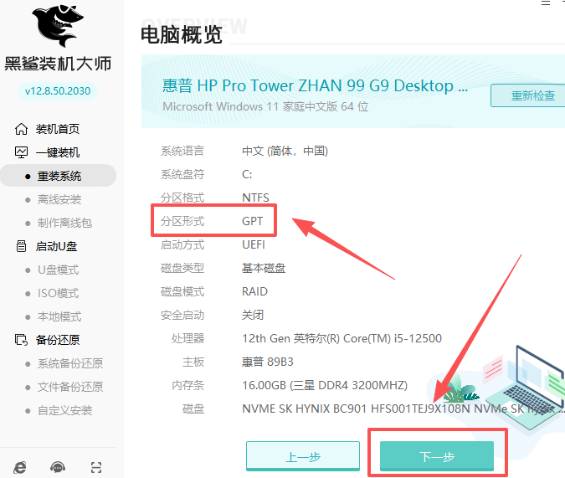Click the NTFS value
The image size is (565, 478).
[255, 198]
